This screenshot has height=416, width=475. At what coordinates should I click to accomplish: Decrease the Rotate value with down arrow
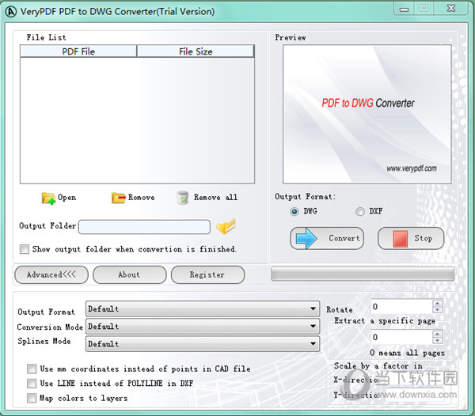pyautogui.click(x=438, y=310)
